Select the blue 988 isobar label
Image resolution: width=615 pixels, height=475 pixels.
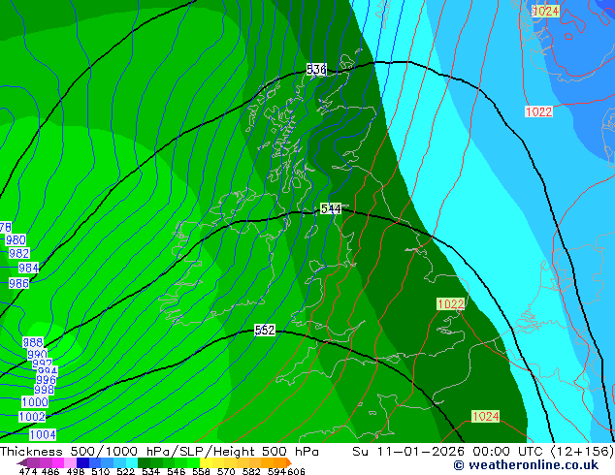[x=33, y=342]
